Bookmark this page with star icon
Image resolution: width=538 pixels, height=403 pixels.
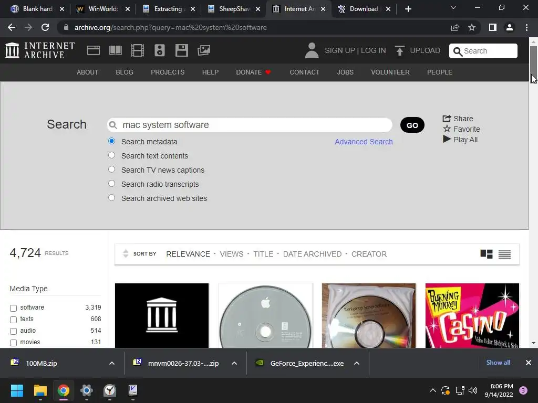[x=472, y=27]
